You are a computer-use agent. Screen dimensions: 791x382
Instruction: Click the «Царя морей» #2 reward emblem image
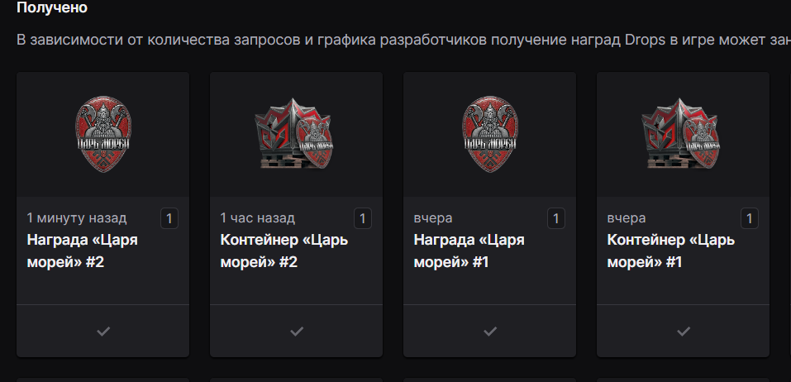pos(102,133)
